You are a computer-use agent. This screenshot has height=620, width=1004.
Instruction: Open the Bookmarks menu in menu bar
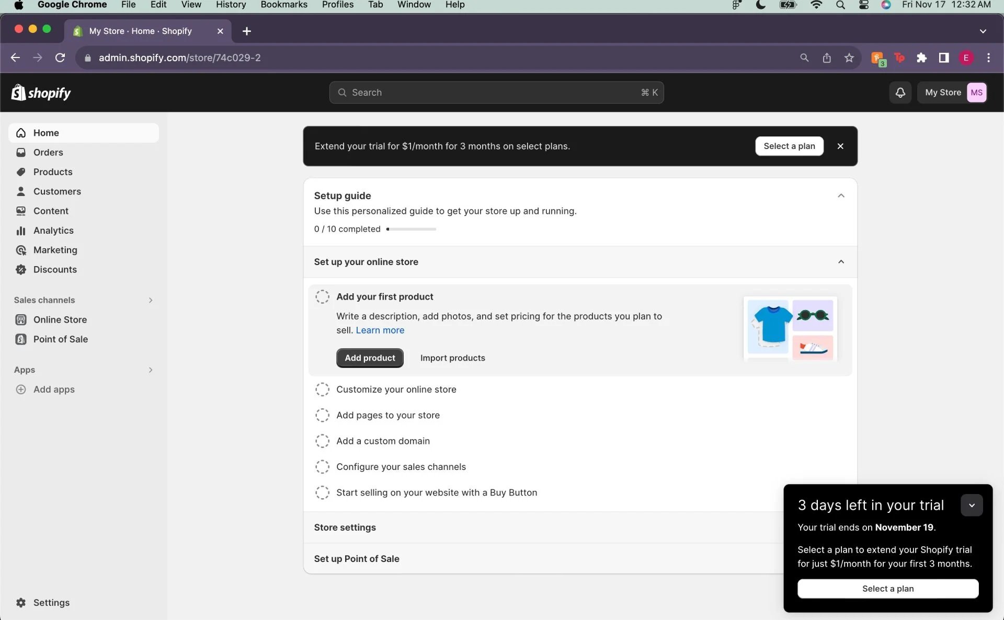(283, 5)
